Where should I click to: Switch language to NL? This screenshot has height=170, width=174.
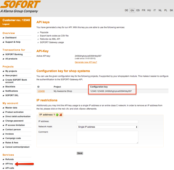point(160,10)
